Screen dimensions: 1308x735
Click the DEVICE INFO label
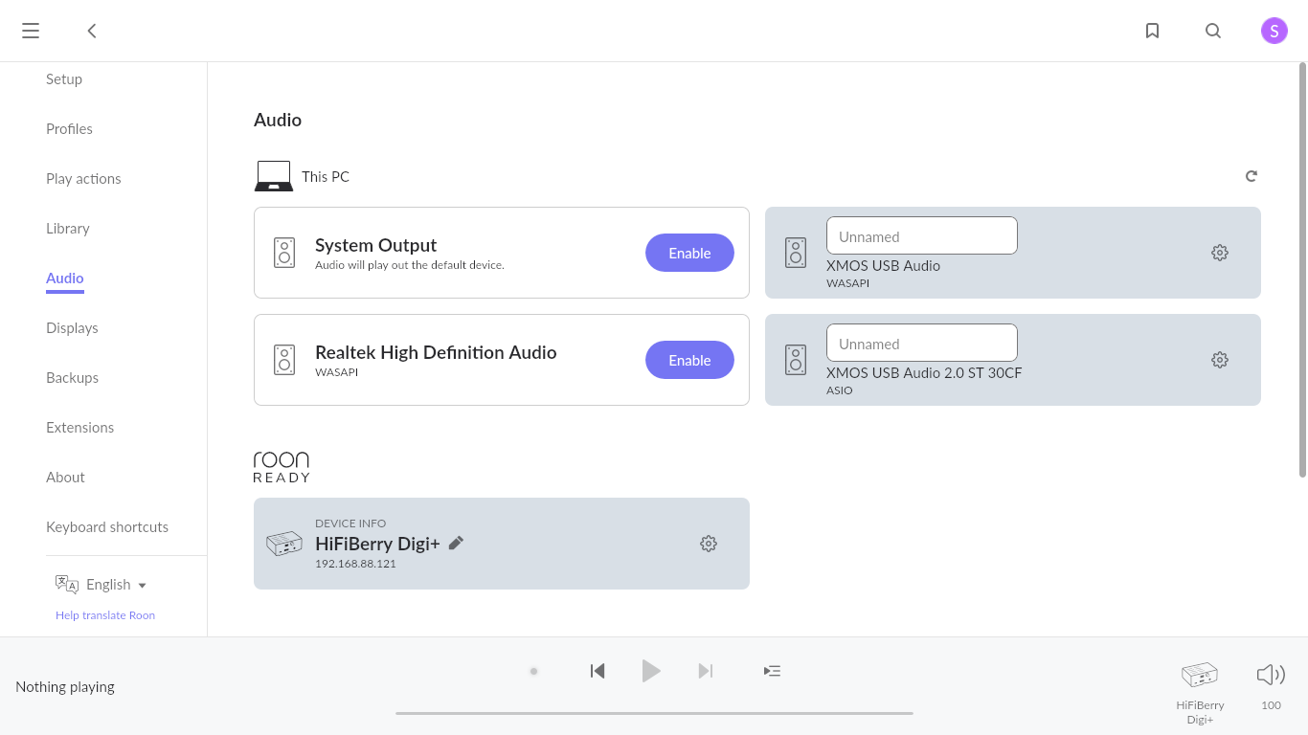pos(350,523)
